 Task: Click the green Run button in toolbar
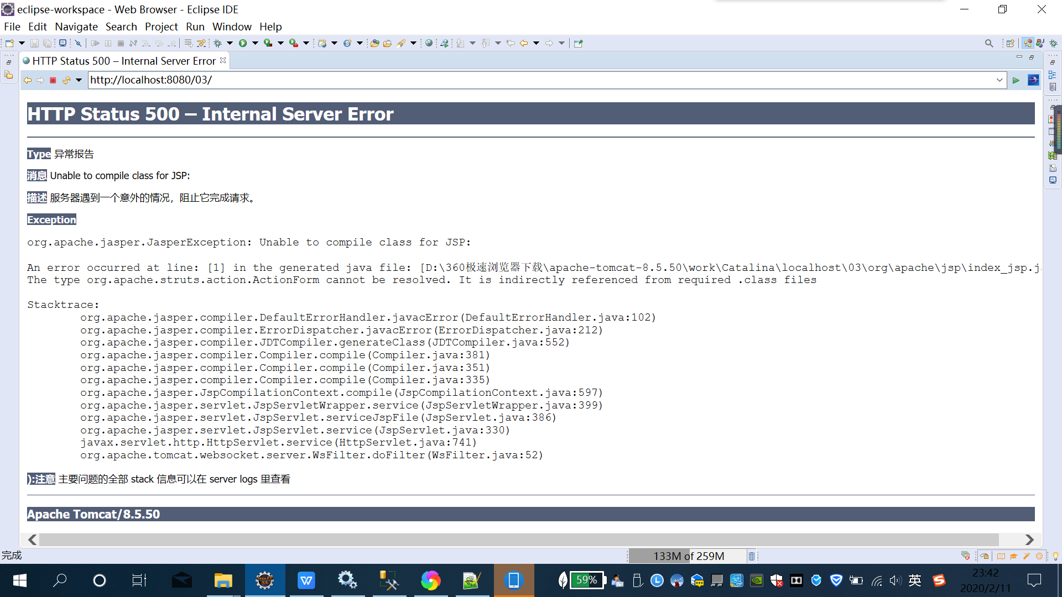[243, 43]
